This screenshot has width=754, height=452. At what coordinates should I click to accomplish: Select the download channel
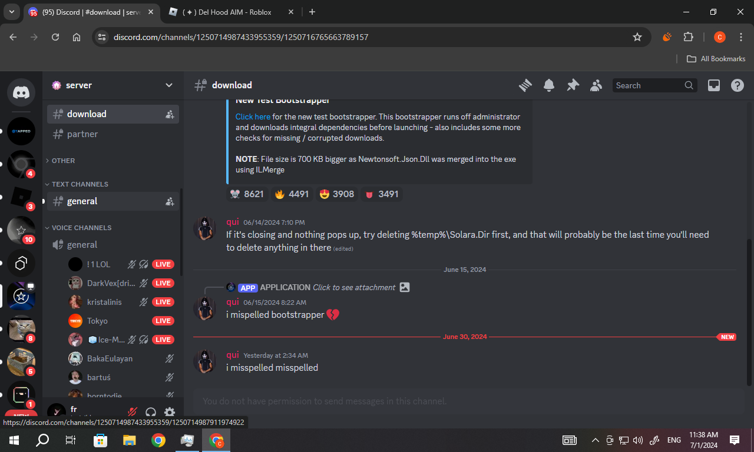113,114
